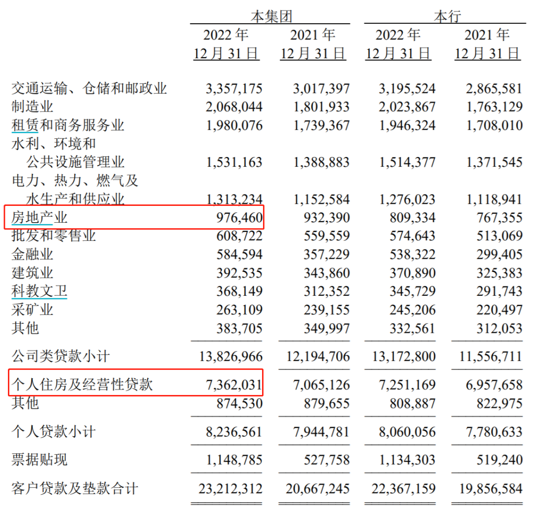Select the value 3,017,397

pyautogui.click(x=321, y=89)
